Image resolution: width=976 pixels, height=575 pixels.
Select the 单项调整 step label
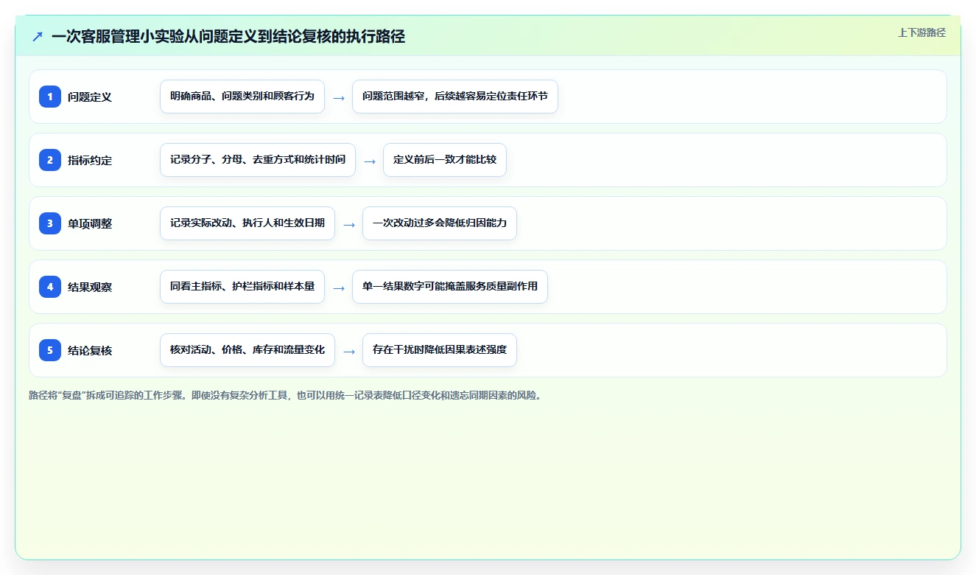coord(90,223)
